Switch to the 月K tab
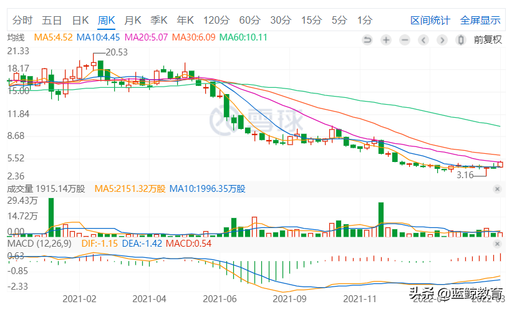The height and width of the screenshot is (309, 512). pyautogui.click(x=133, y=20)
